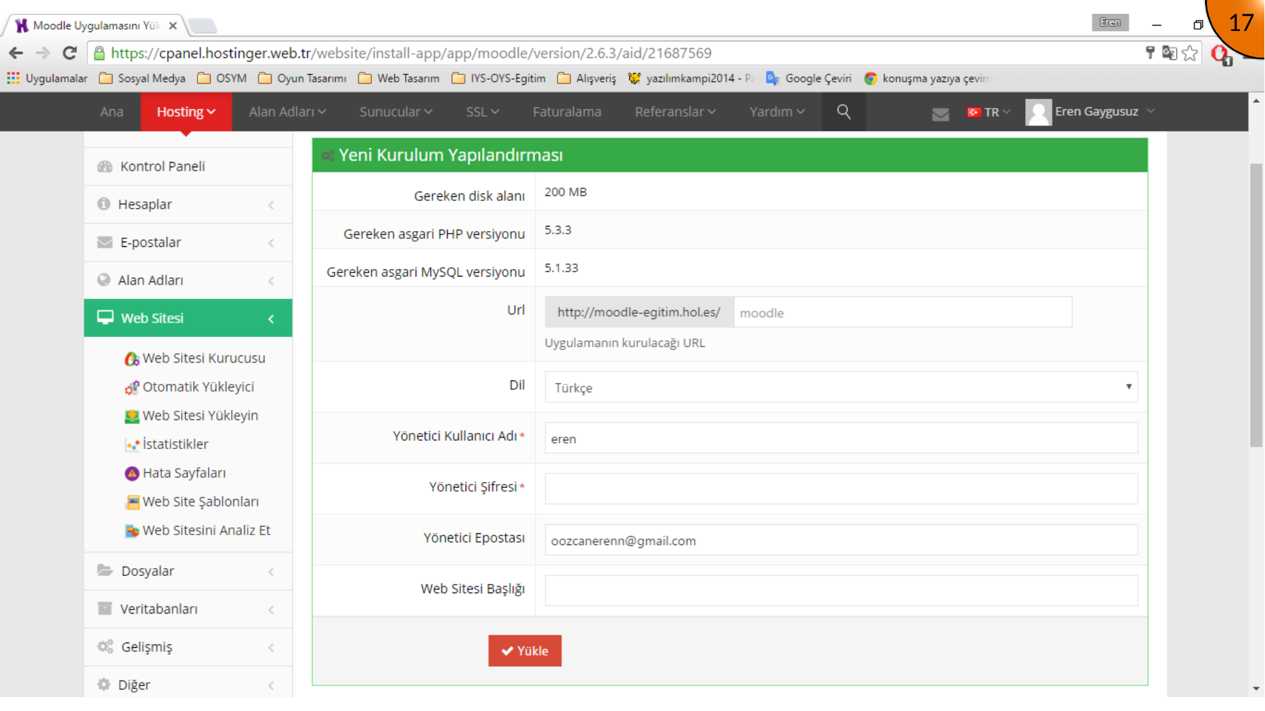Image resolution: width=1265 pixels, height=711 pixels.
Task: Click the İstatistikler chart icon
Action: pyautogui.click(x=132, y=445)
